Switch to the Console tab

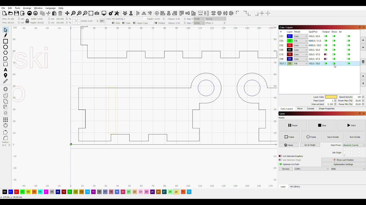click(x=311, y=109)
